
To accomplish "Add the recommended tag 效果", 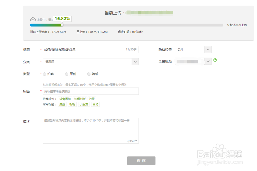I will click(x=92, y=99).
